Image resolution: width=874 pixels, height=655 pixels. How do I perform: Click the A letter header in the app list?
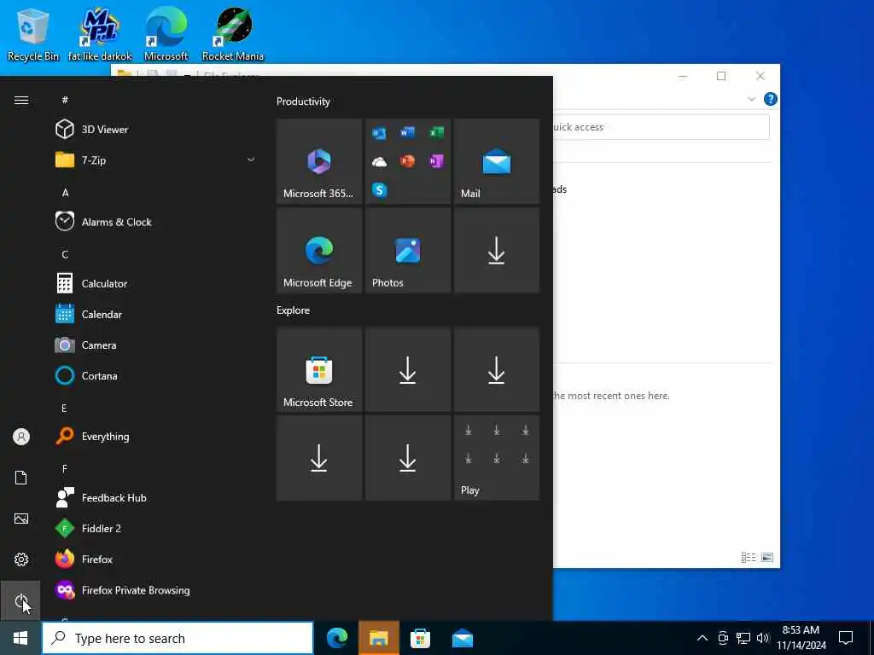point(65,193)
